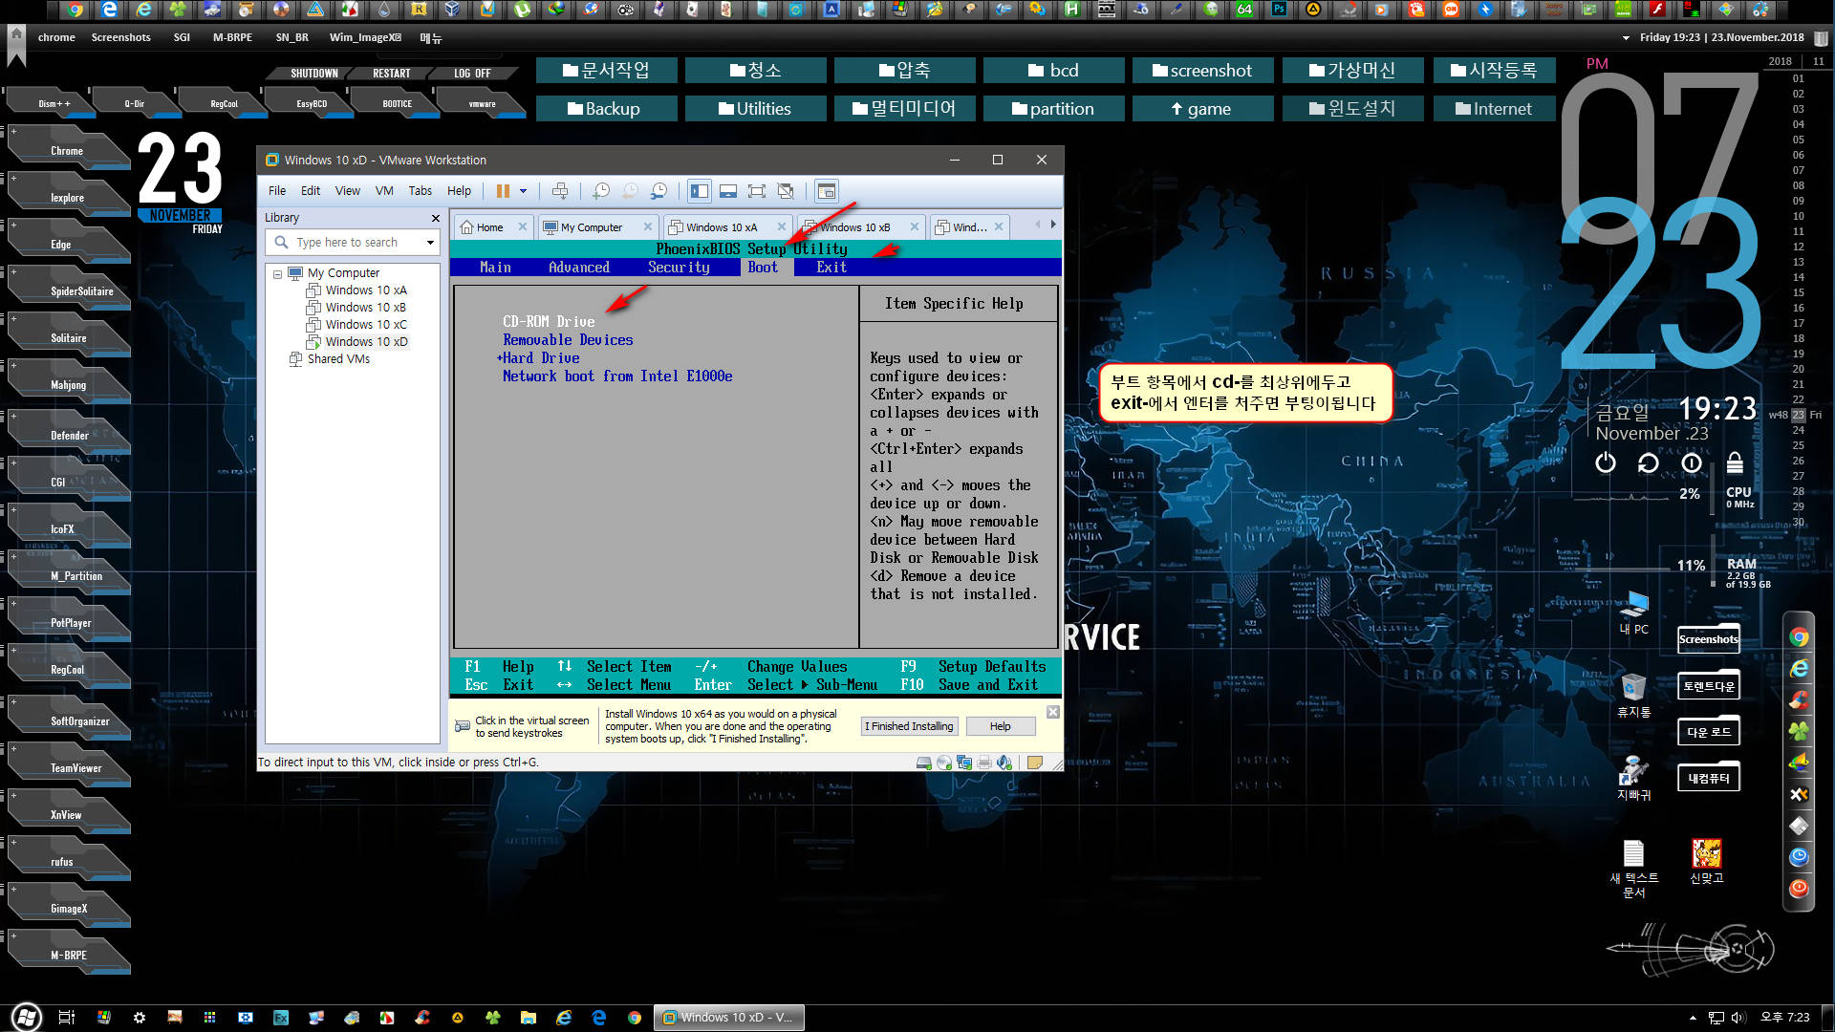
Task: Click SHUTDOWN button on desktop
Action: [x=314, y=74]
